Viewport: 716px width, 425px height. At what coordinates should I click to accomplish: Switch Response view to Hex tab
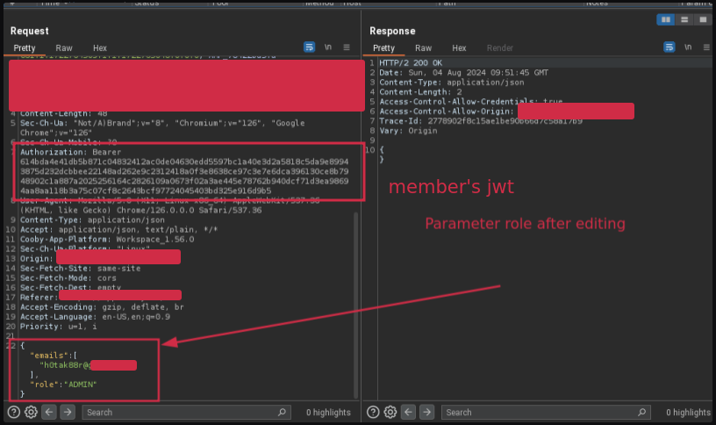[x=459, y=48]
